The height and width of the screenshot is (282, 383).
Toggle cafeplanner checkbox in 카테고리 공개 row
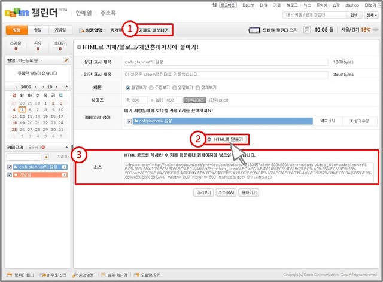tap(129, 121)
